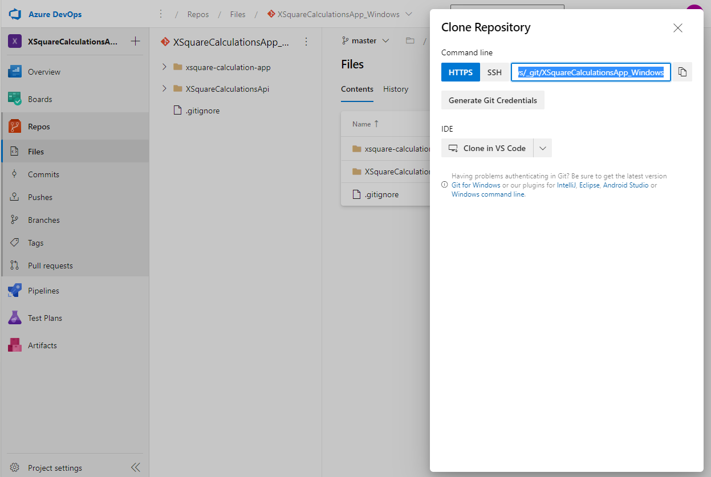Open the Pushes sidebar label
The image size is (711, 477).
pos(40,197)
